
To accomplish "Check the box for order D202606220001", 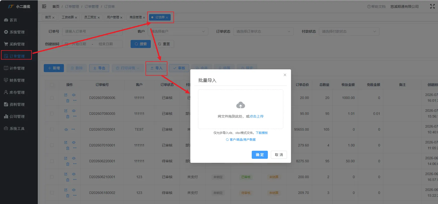I will point(52,161).
